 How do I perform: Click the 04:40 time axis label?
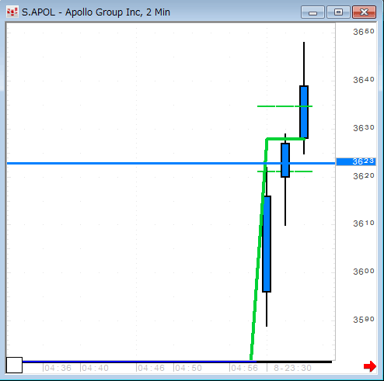(95, 368)
